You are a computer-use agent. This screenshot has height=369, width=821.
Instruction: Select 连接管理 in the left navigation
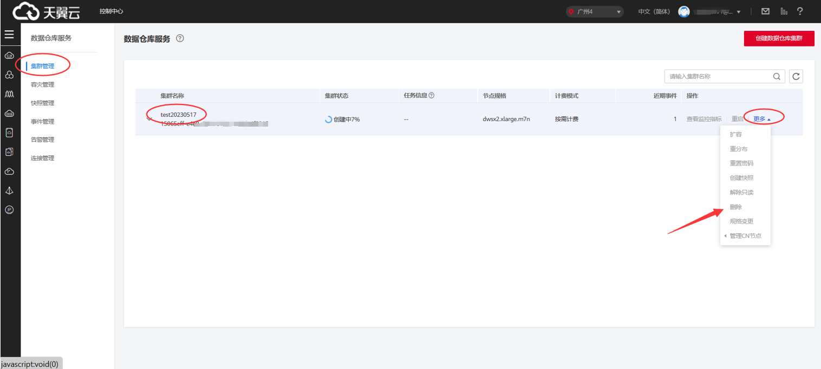pos(42,158)
